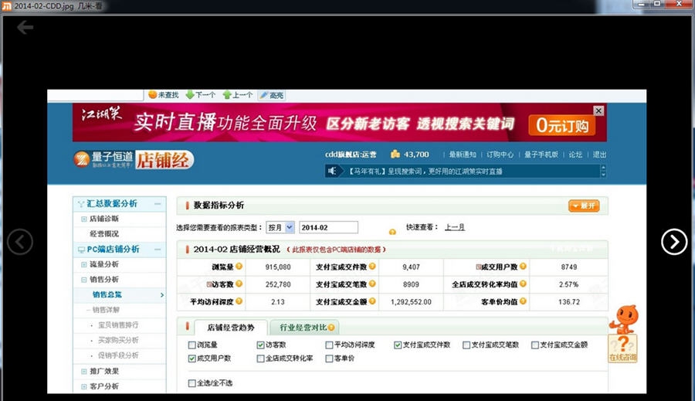This screenshot has width=695, height=401.
Task: Enable the 支付宝成交笔数 checkbox
Action: point(466,345)
